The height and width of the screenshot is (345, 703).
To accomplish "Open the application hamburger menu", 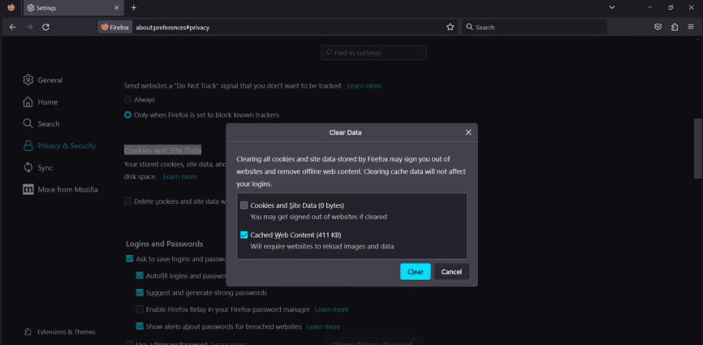I will point(691,27).
